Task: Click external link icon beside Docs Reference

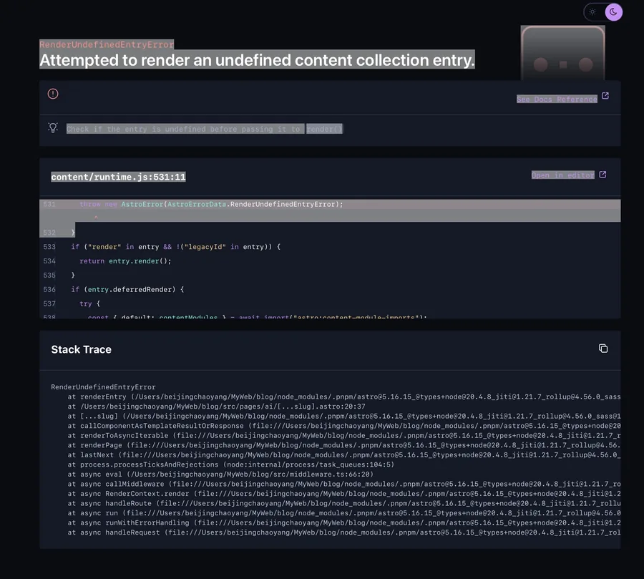Action: coord(605,96)
